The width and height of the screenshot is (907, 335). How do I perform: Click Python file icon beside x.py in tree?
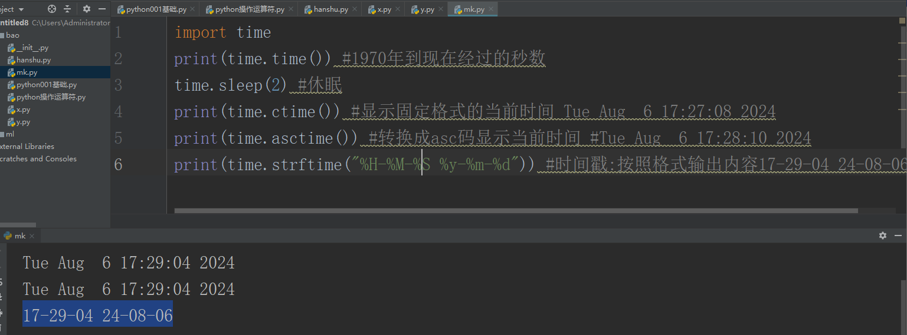click(11, 110)
